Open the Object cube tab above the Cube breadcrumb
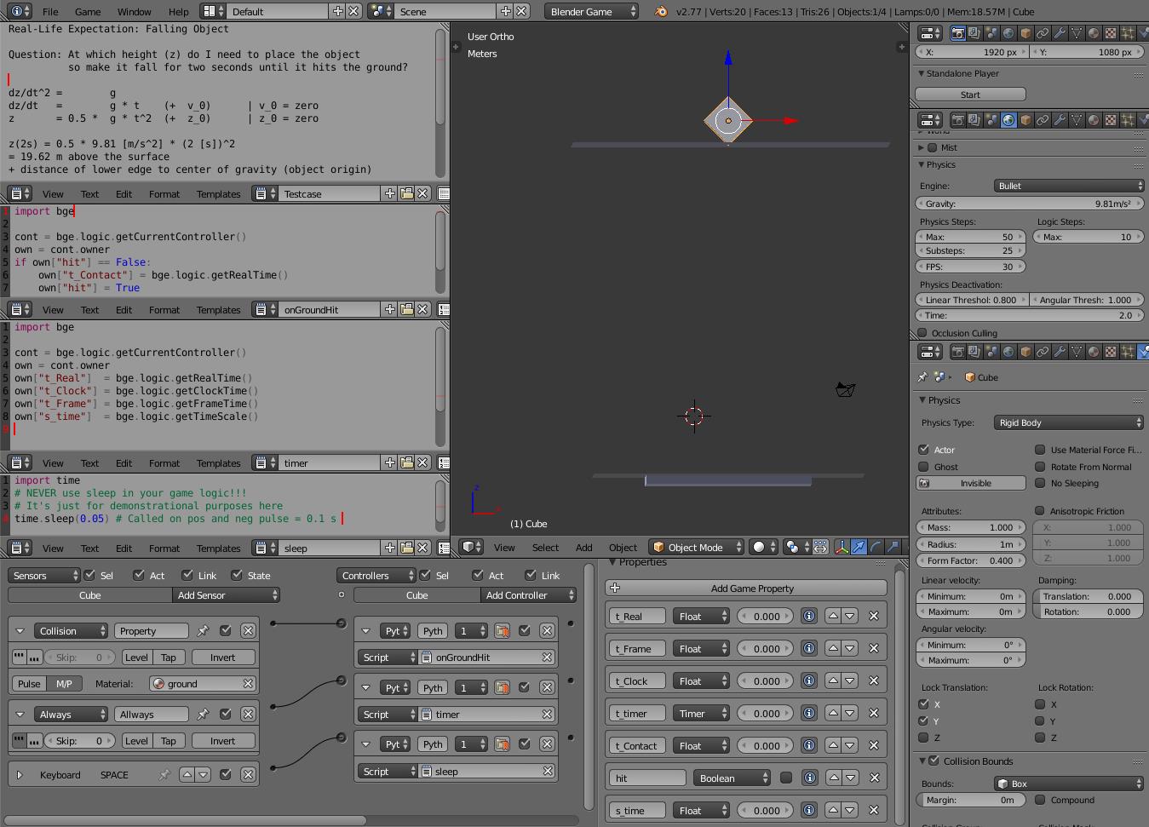Image resolution: width=1149 pixels, height=827 pixels. coord(1025,351)
